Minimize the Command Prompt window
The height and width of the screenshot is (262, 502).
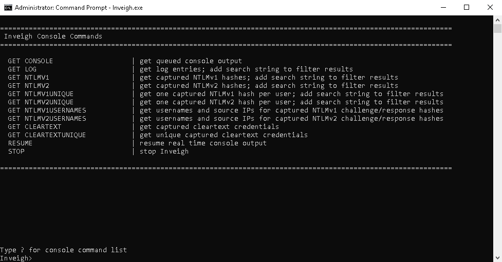(443, 7)
